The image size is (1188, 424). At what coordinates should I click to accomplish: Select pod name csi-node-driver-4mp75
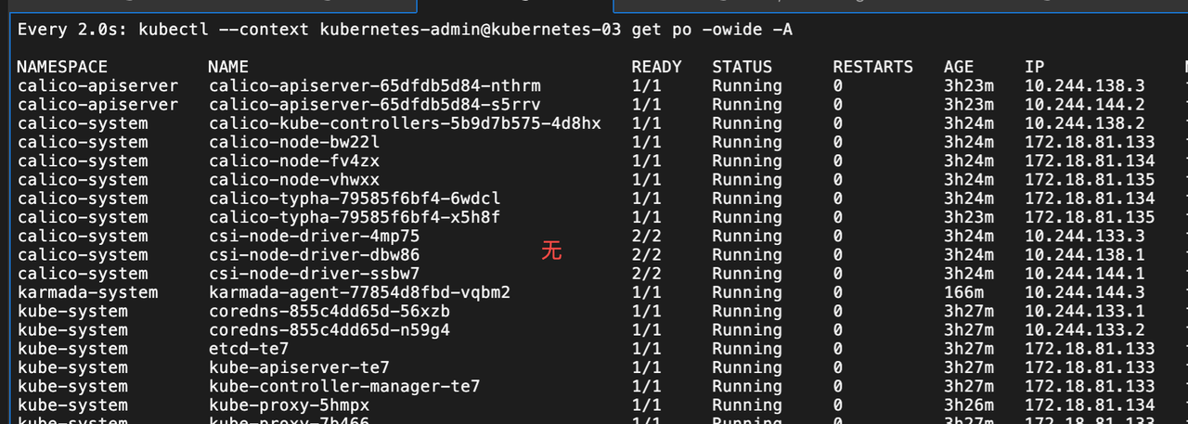pyautogui.click(x=314, y=236)
